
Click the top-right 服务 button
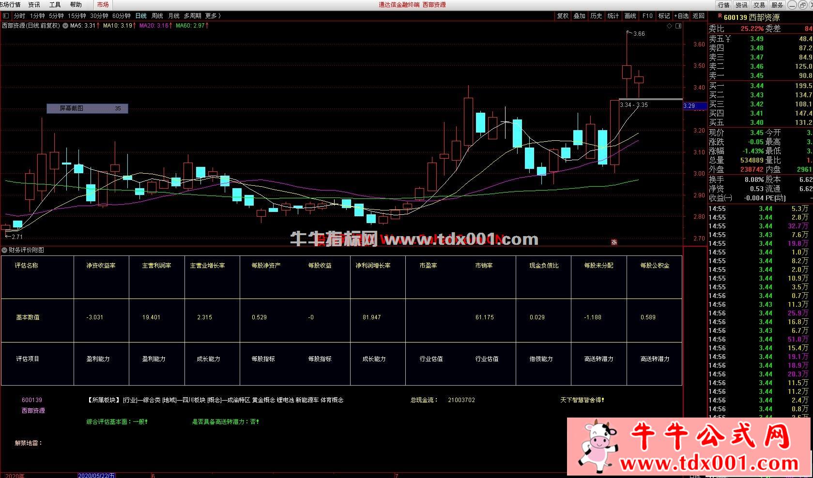(777, 5)
